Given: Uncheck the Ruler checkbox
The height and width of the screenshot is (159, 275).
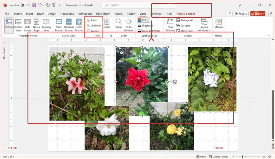Looking at the screenshot, I should pyautogui.click(x=89, y=20).
